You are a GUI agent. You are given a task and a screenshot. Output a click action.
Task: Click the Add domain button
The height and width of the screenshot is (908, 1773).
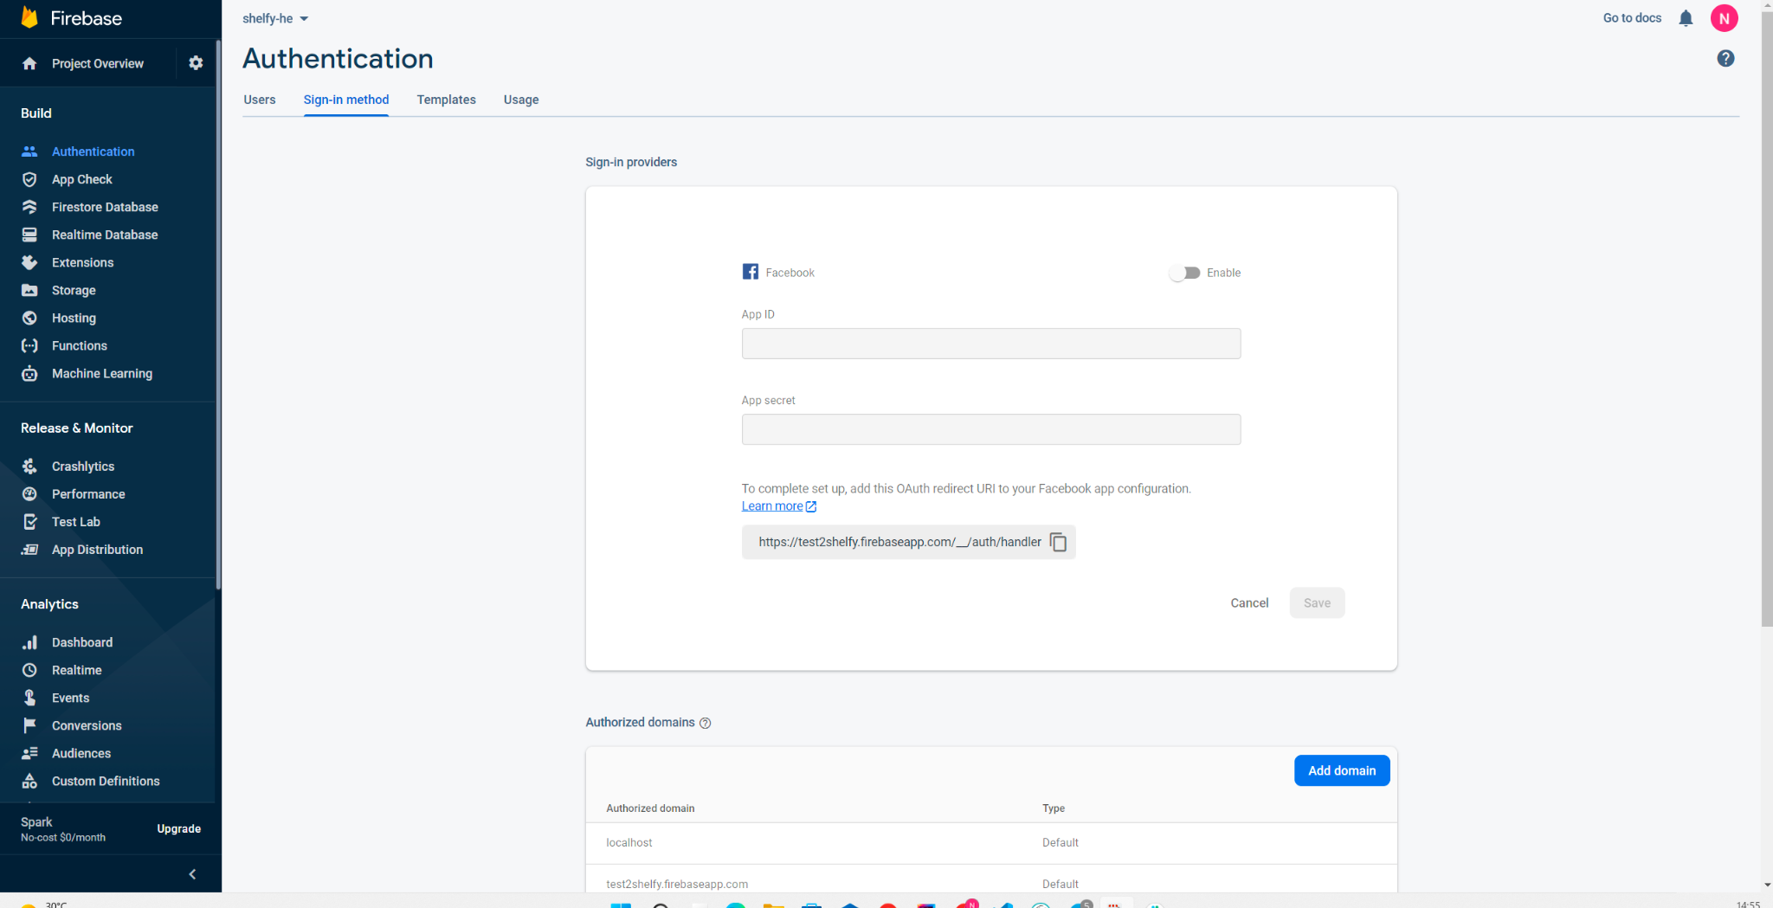coord(1341,770)
